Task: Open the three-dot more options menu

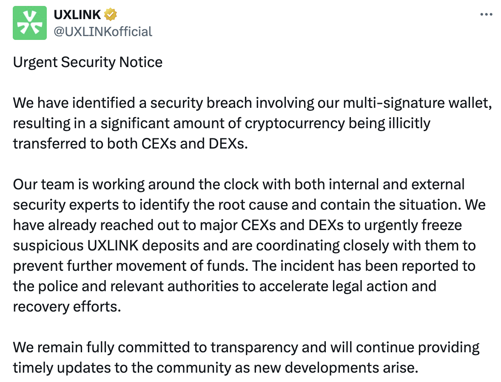Action: pyautogui.click(x=486, y=14)
